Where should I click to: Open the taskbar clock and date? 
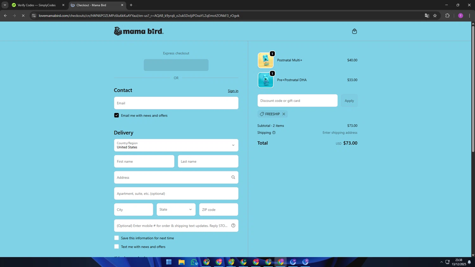coord(459,262)
